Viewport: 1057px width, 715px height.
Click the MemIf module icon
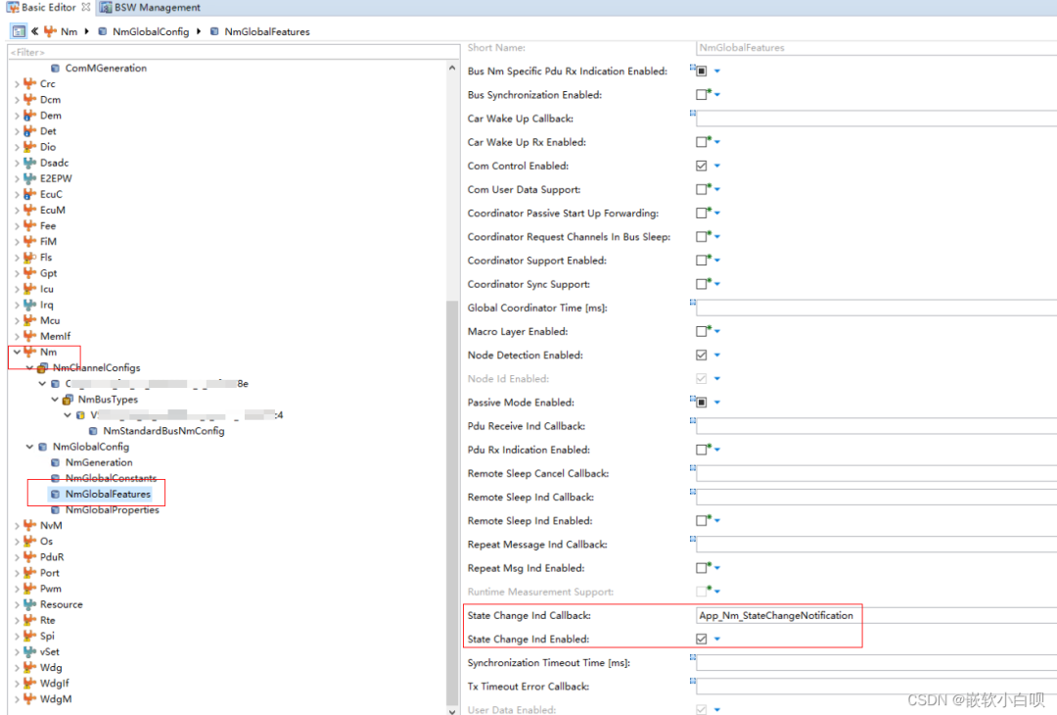(x=29, y=336)
